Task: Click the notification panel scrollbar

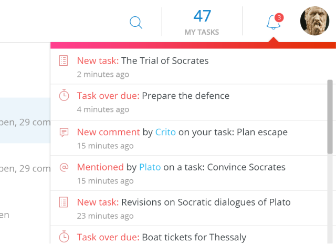Action: pos(330,116)
